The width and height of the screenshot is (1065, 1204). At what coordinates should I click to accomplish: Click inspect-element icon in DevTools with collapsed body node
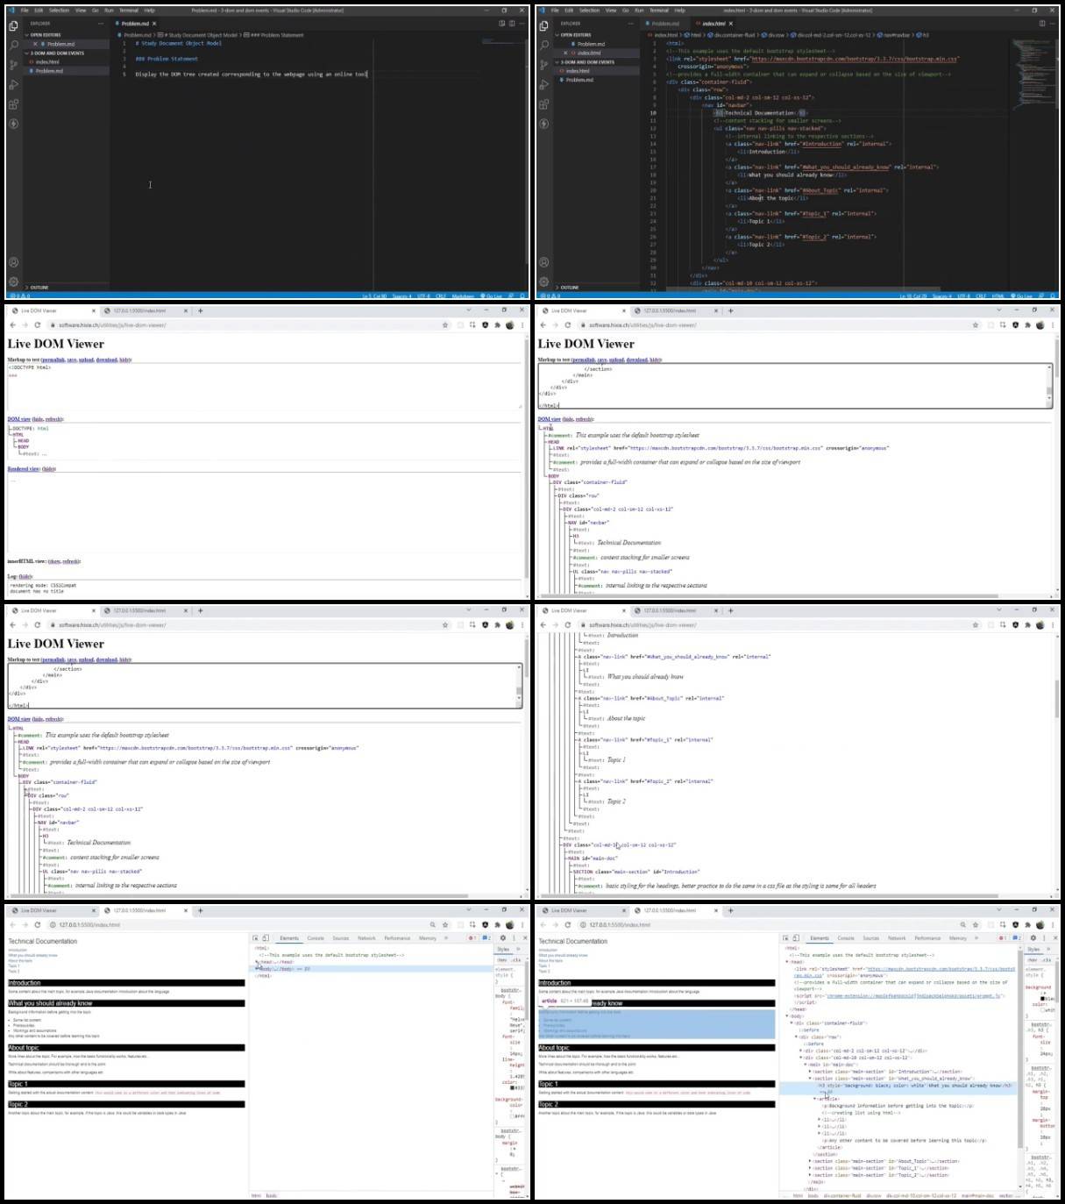(x=255, y=937)
